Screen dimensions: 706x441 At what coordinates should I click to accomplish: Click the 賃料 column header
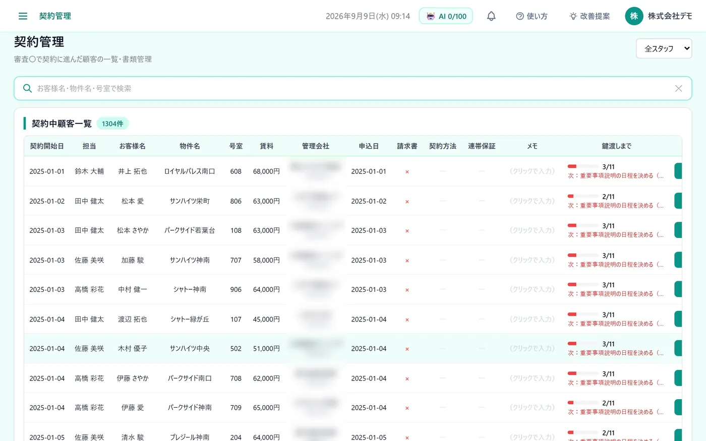coord(266,146)
